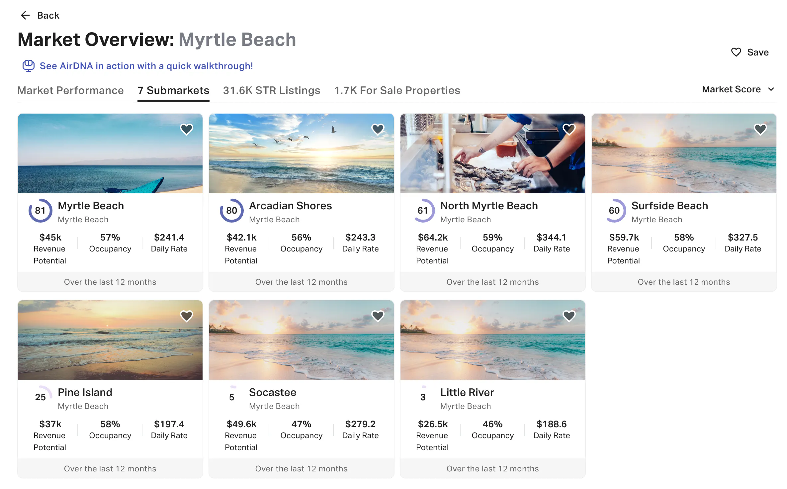Favorite the Pine Island card heart
The width and height of the screenshot is (787, 489).
pyautogui.click(x=187, y=316)
